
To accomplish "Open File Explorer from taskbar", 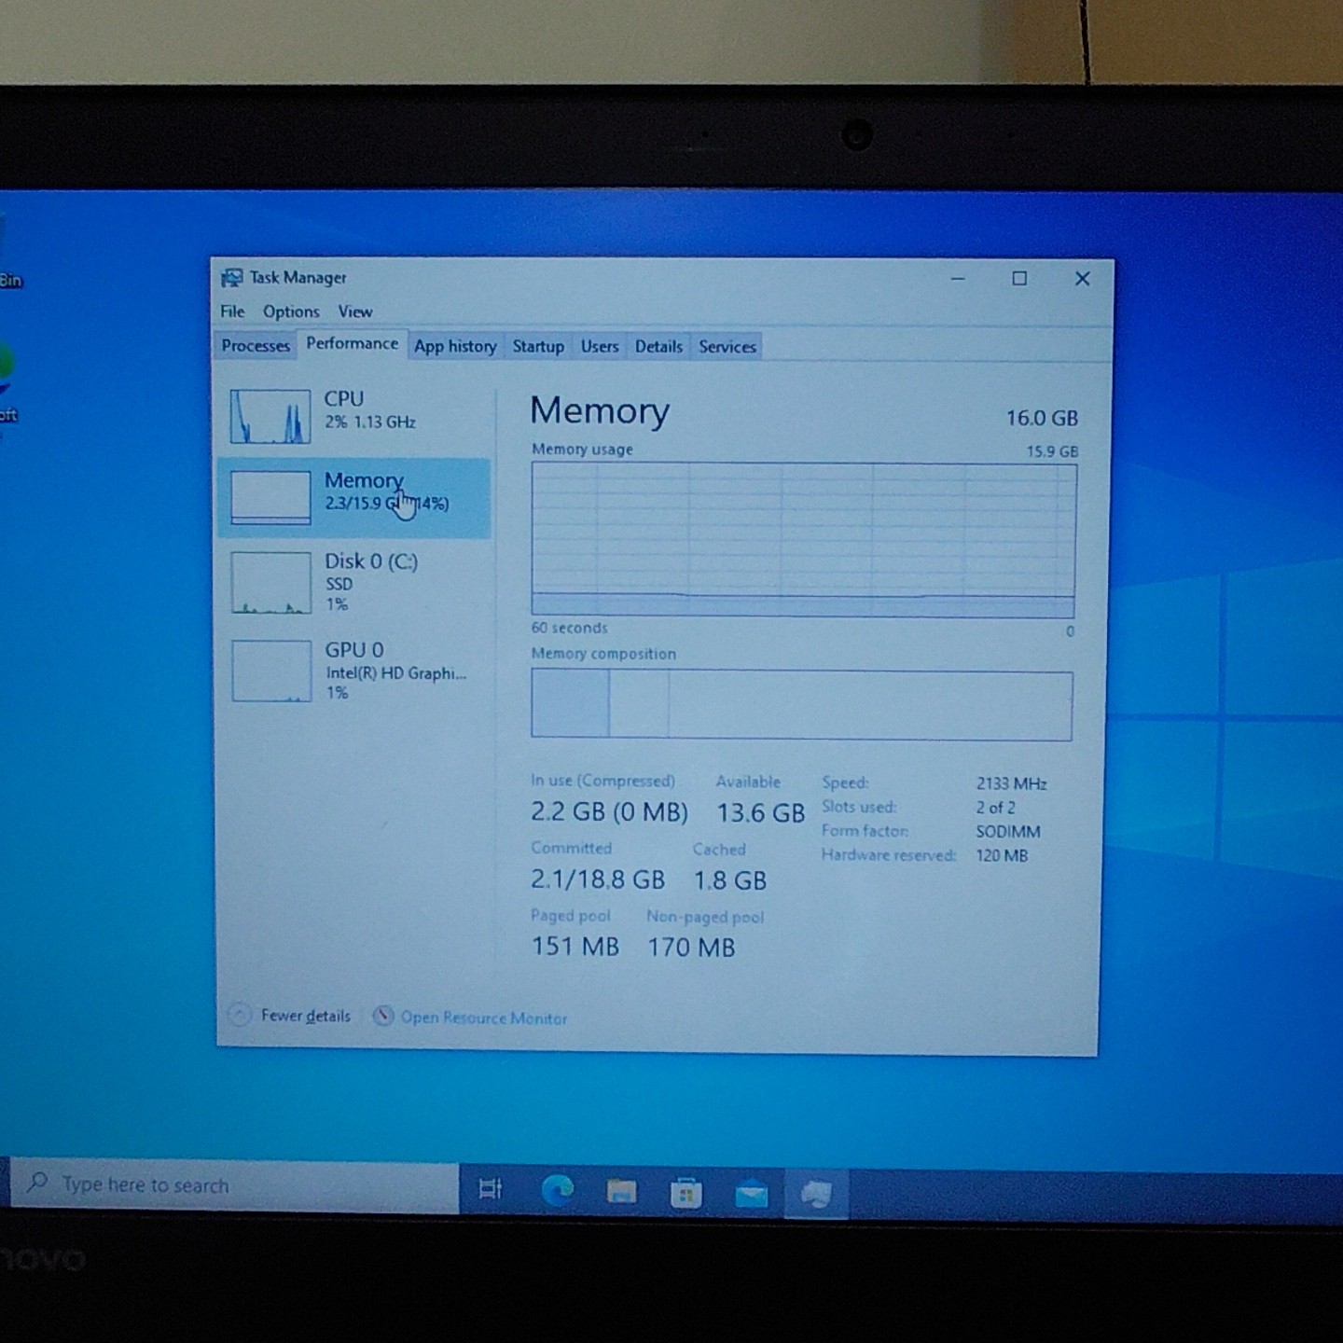I will (x=622, y=1191).
